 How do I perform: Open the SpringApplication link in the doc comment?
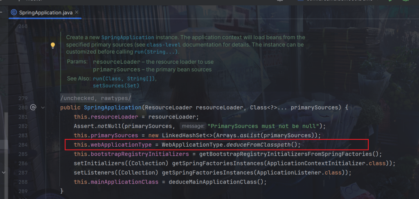(128, 37)
